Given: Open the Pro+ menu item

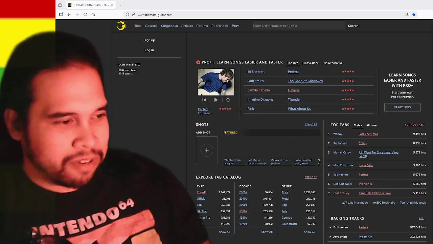Looking at the screenshot, I should (235, 26).
